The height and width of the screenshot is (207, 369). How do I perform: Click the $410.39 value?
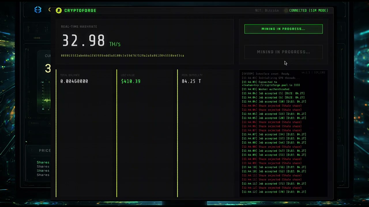[x=131, y=81]
